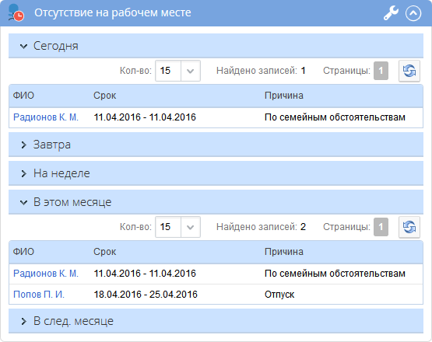432x342 pixels.
Task: Refresh the В этом месяце records list
Action: click(409, 227)
